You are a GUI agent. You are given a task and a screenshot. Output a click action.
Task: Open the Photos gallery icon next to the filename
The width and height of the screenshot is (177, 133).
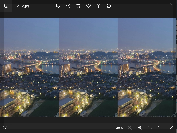pos(6,6)
